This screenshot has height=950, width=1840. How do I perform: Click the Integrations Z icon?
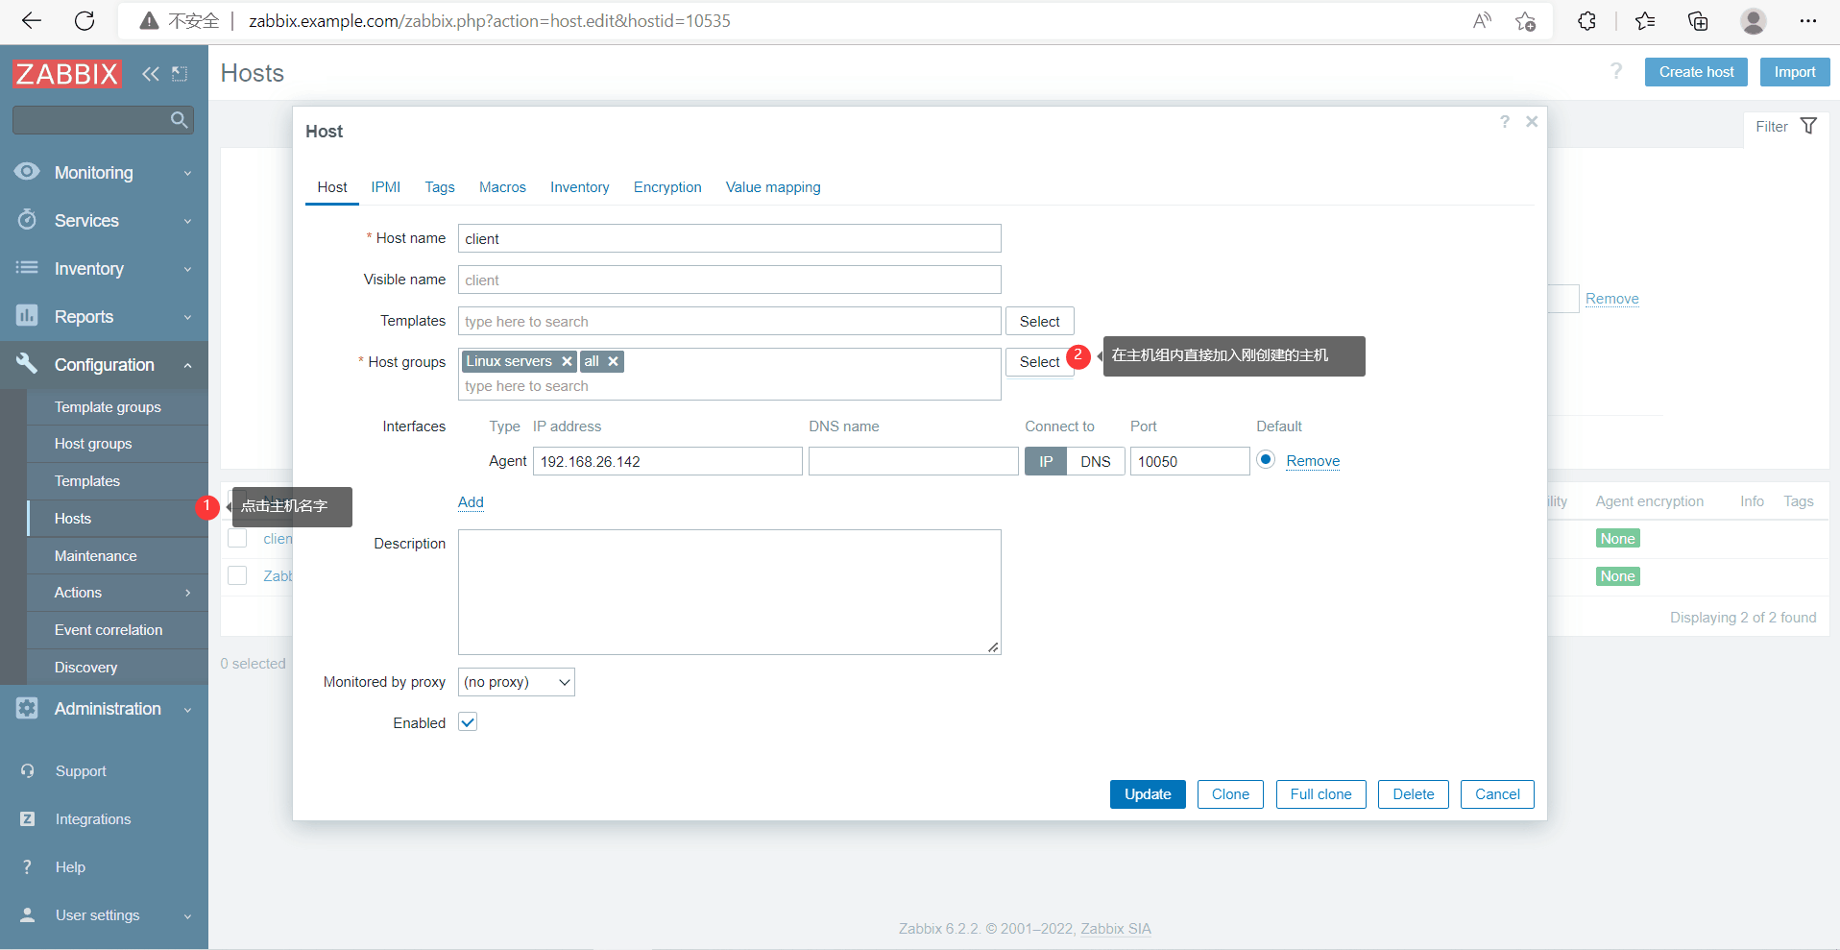click(28, 819)
